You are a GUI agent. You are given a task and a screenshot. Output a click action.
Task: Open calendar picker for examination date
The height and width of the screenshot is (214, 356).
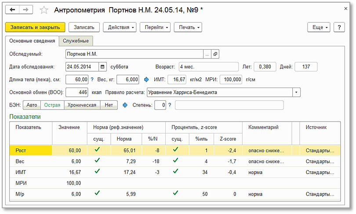click(x=102, y=67)
